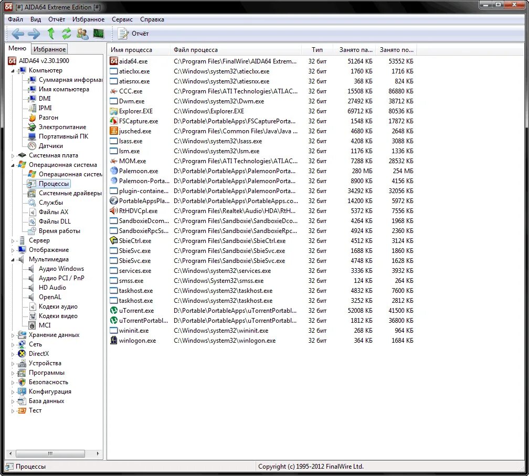Click the Службы gear icon
The height and width of the screenshot is (476, 529).
(x=32, y=203)
